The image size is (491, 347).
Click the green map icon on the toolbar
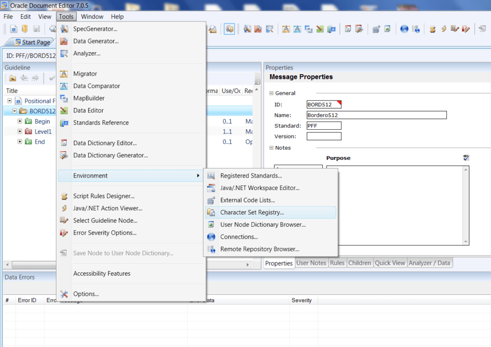coord(320,29)
